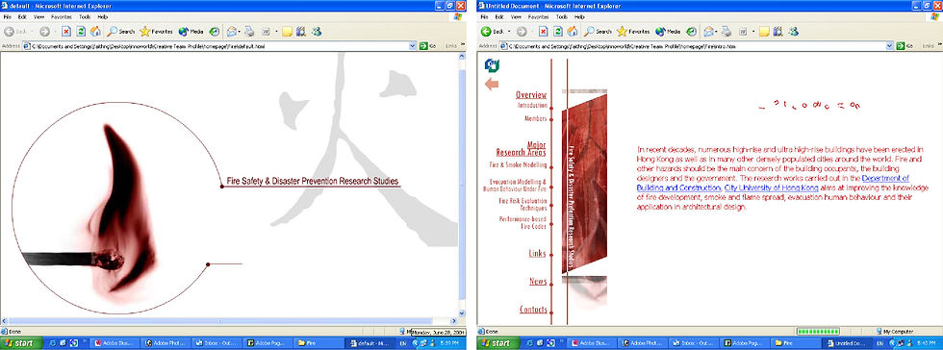Screen dimensions: 943x350
Task: Click Go button in the default window
Action: pyautogui.click(x=427, y=46)
